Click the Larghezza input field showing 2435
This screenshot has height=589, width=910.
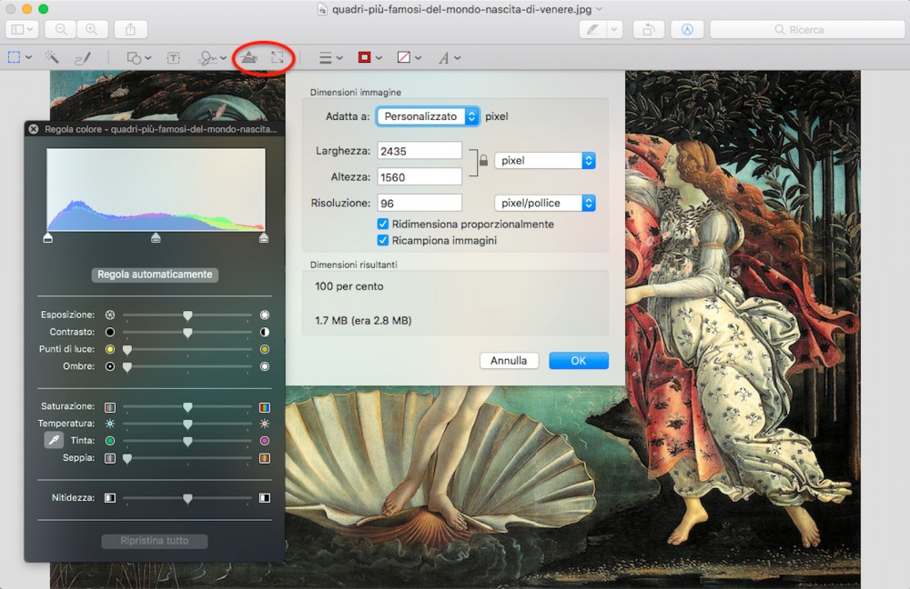click(x=419, y=150)
